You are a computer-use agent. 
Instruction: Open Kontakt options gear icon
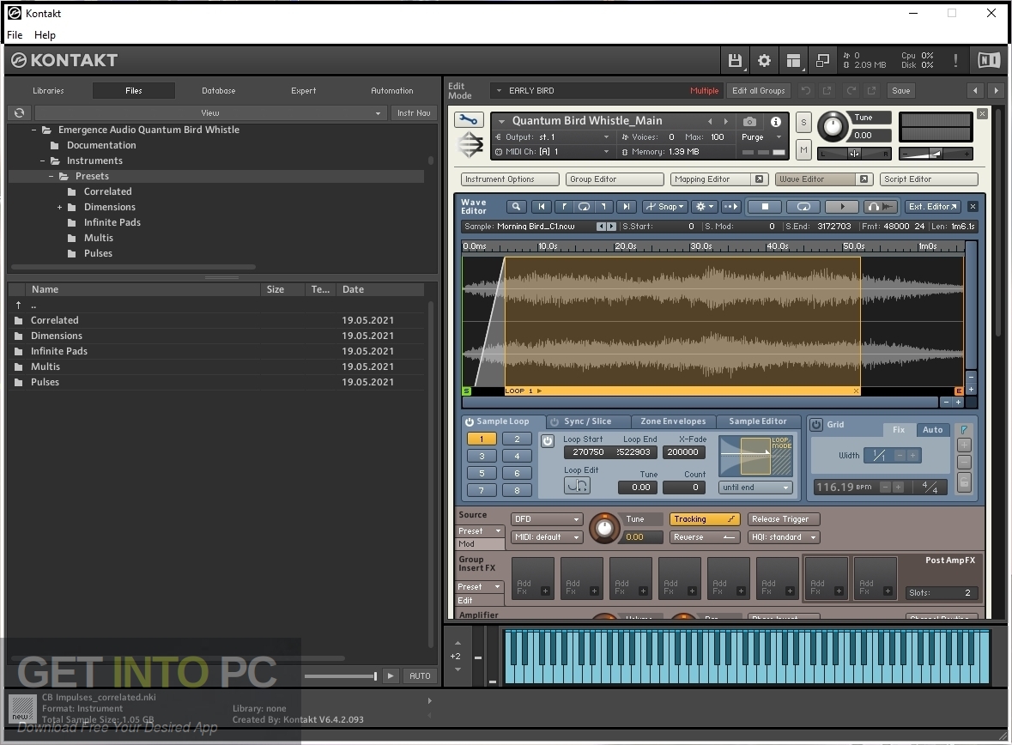pyautogui.click(x=764, y=61)
